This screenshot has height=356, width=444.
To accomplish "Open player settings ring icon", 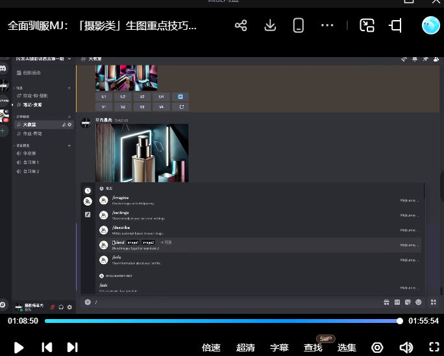I will (377, 348).
